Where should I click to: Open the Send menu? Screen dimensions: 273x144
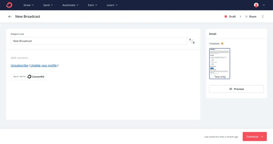coord(48,5)
